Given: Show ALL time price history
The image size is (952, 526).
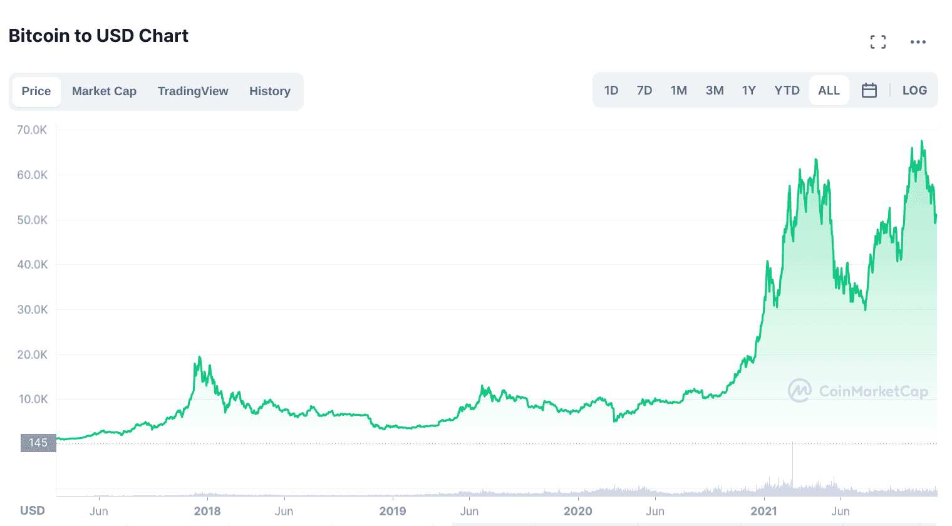Looking at the screenshot, I should [x=829, y=90].
